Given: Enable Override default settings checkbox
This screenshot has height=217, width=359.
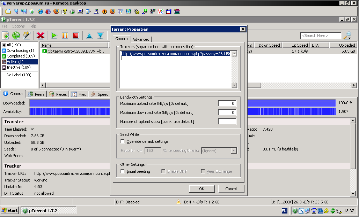Looking at the screenshot, I should pyautogui.click(x=123, y=141).
